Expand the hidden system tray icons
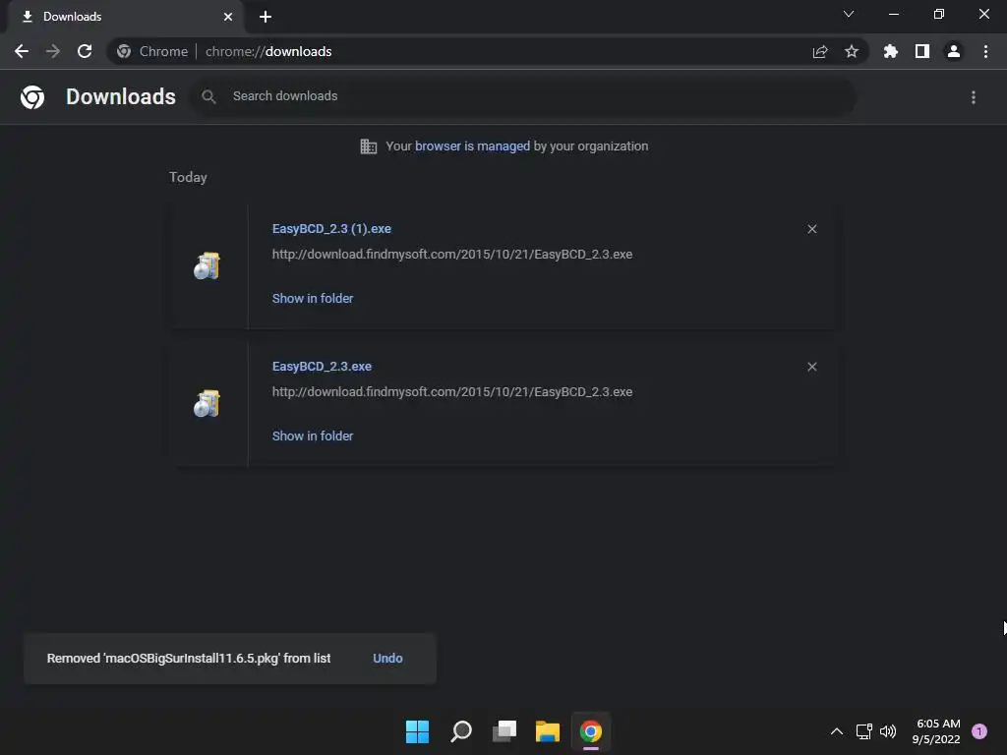This screenshot has width=1007, height=755. click(x=837, y=731)
